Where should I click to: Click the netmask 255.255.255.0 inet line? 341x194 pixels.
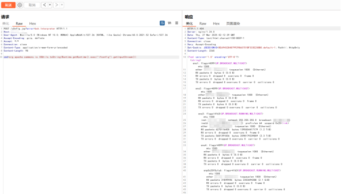click(246, 120)
